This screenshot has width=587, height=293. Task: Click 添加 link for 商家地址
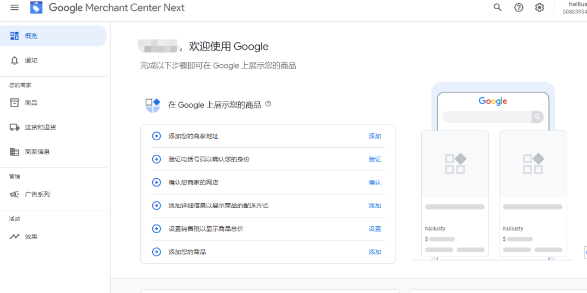pos(374,136)
